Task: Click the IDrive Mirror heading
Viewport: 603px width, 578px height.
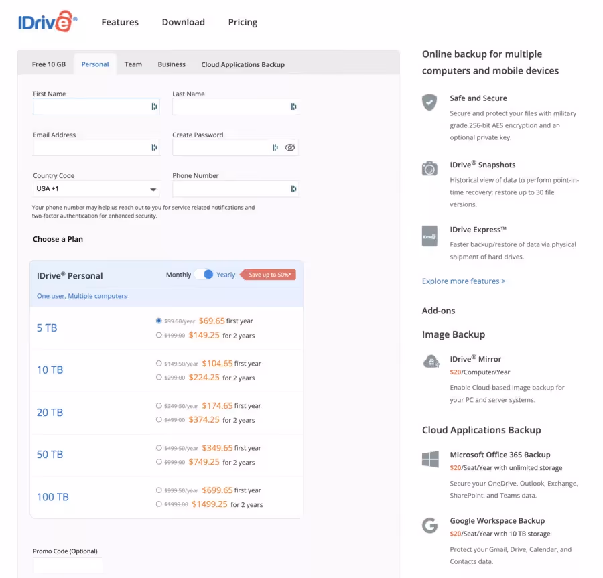Action: click(476, 358)
